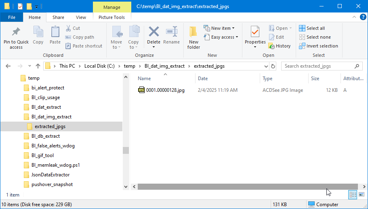Screen dimensions: 368x209
Task: Click the horizontal scrollbar in file list
Action: pos(248,186)
